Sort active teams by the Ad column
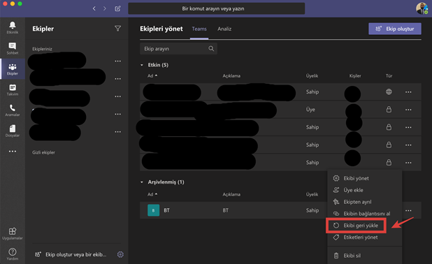Viewport: 432px width, 264px height. pos(152,75)
